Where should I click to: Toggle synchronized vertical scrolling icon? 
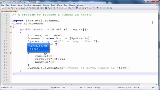point(62,8)
